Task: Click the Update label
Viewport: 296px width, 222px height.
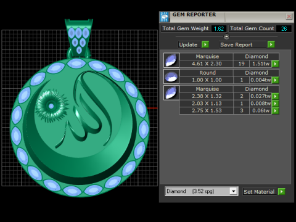Action: pyautogui.click(x=188, y=45)
